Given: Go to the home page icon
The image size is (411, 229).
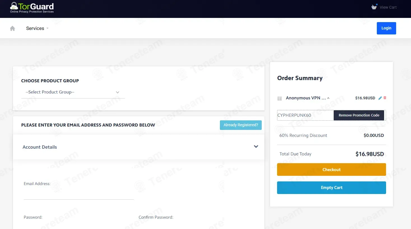Looking at the screenshot, I should click(12, 28).
